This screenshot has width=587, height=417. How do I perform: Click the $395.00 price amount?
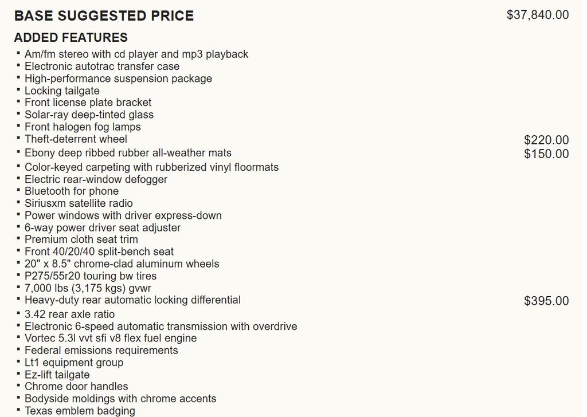pos(546,301)
